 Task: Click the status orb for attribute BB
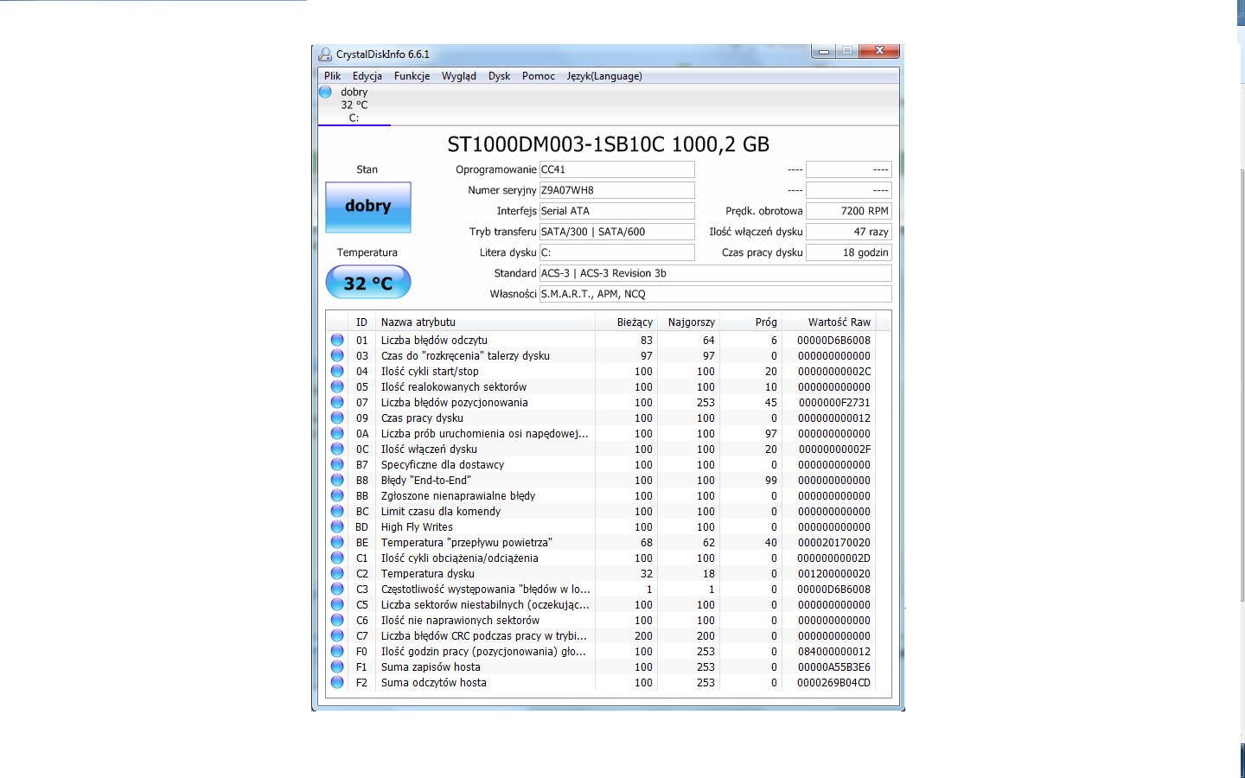[x=337, y=495]
